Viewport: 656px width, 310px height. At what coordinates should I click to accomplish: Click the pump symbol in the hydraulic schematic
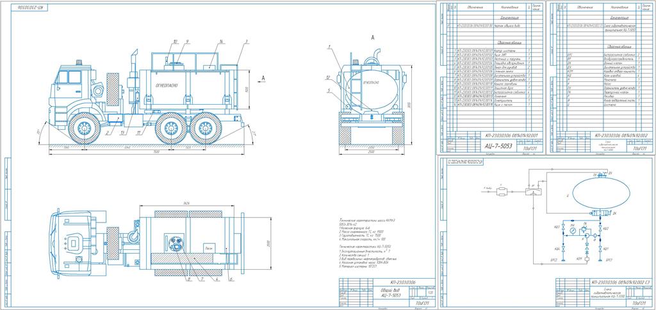point(587,236)
